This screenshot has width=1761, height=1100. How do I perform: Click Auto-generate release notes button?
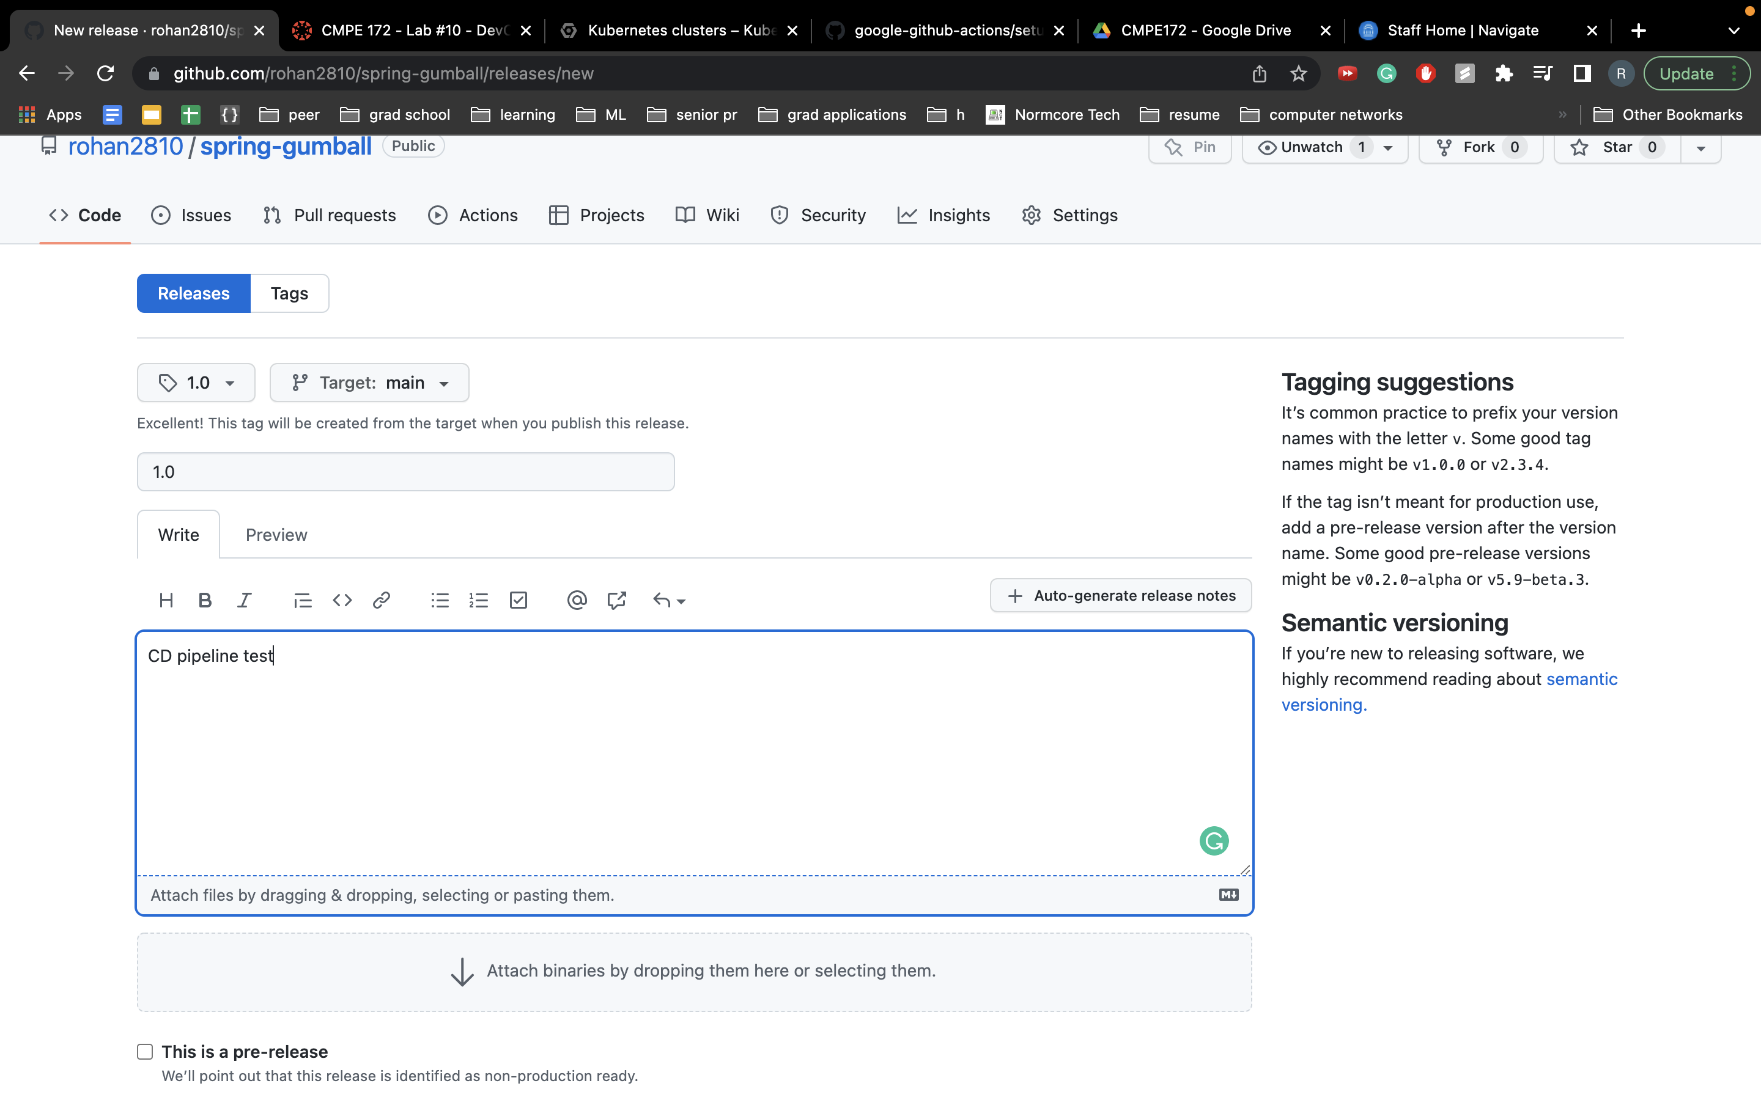tap(1121, 595)
